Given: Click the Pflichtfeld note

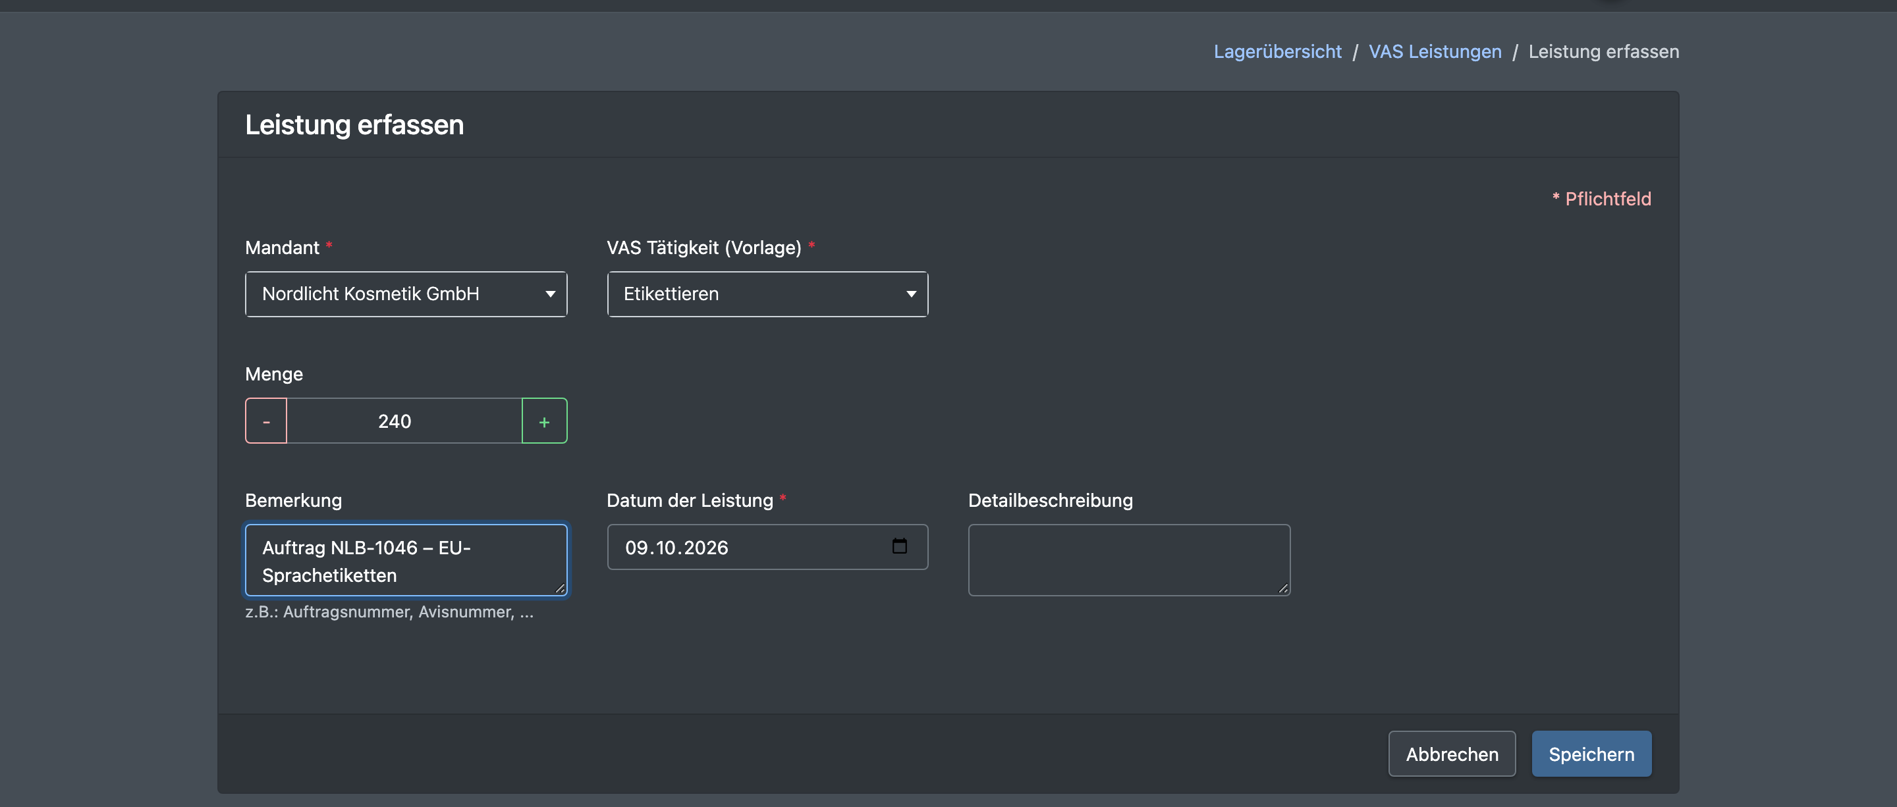Looking at the screenshot, I should [x=1601, y=199].
